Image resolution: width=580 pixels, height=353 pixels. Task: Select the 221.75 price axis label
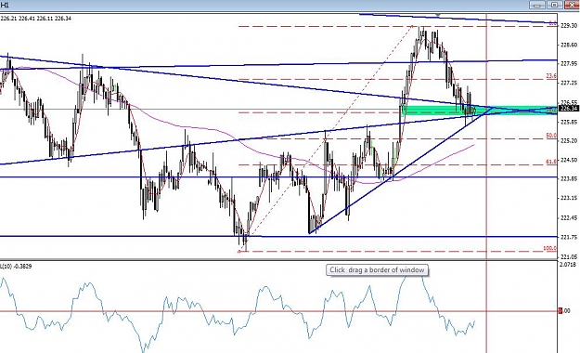(x=569, y=237)
